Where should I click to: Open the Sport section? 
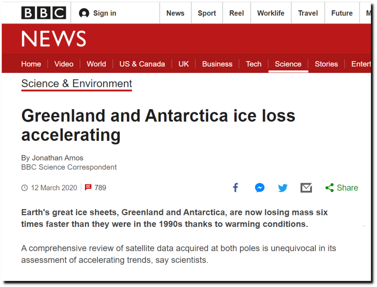(x=207, y=13)
